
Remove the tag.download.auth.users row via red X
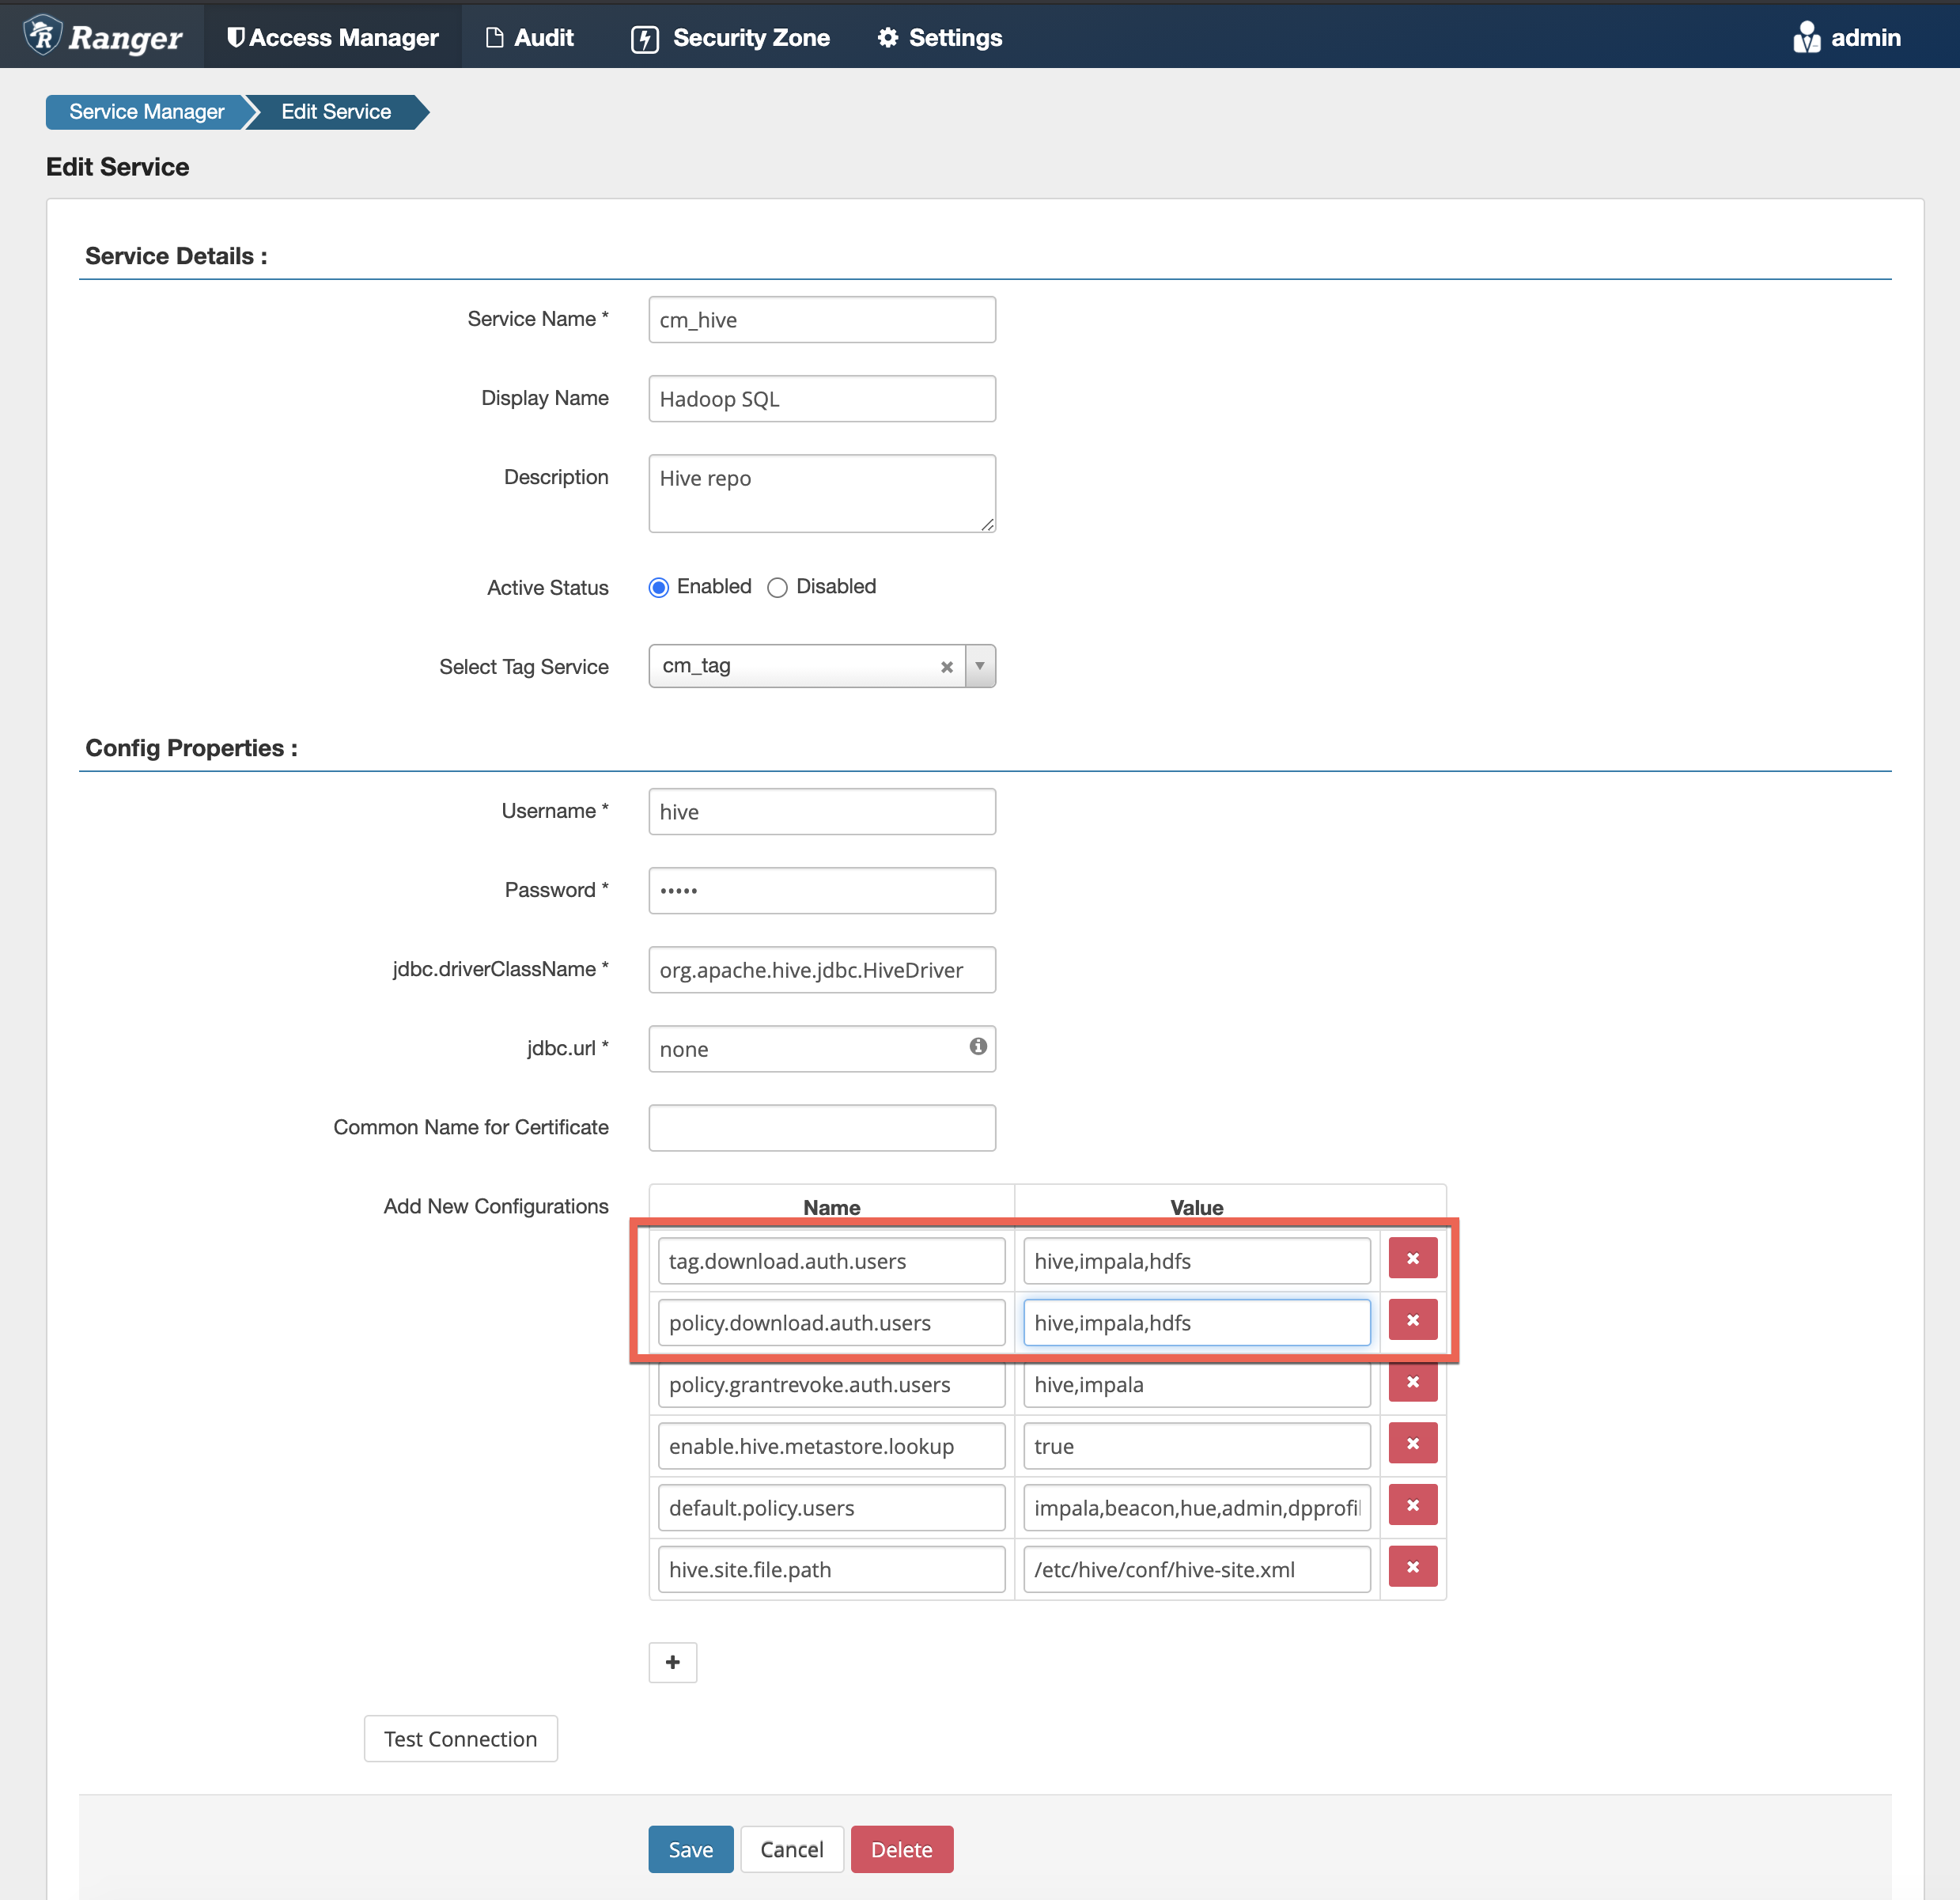[x=1412, y=1258]
